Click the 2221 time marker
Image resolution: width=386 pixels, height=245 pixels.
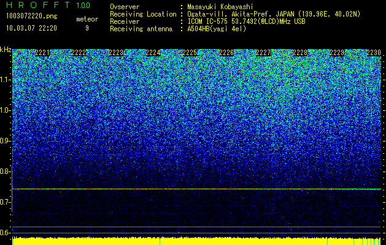[42, 53]
